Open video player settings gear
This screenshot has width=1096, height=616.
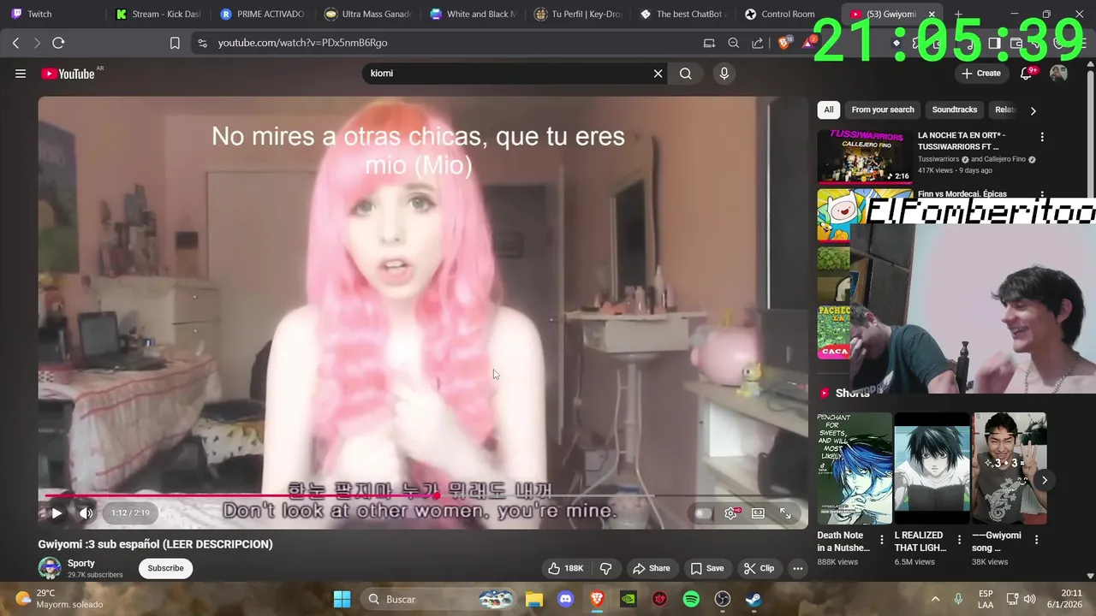click(x=731, y=513)
